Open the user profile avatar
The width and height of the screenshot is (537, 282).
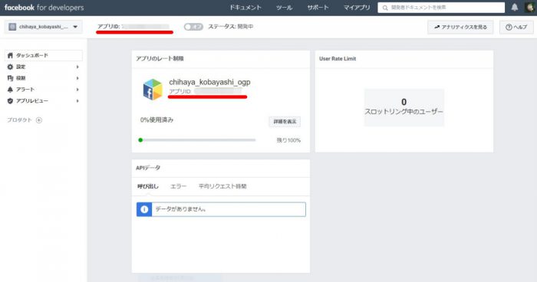[530, 8]
